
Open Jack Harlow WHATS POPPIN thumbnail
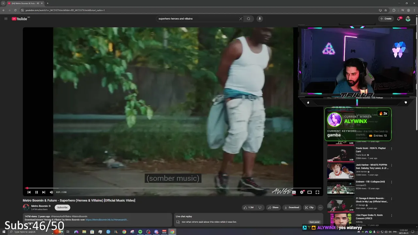(341, 171)
